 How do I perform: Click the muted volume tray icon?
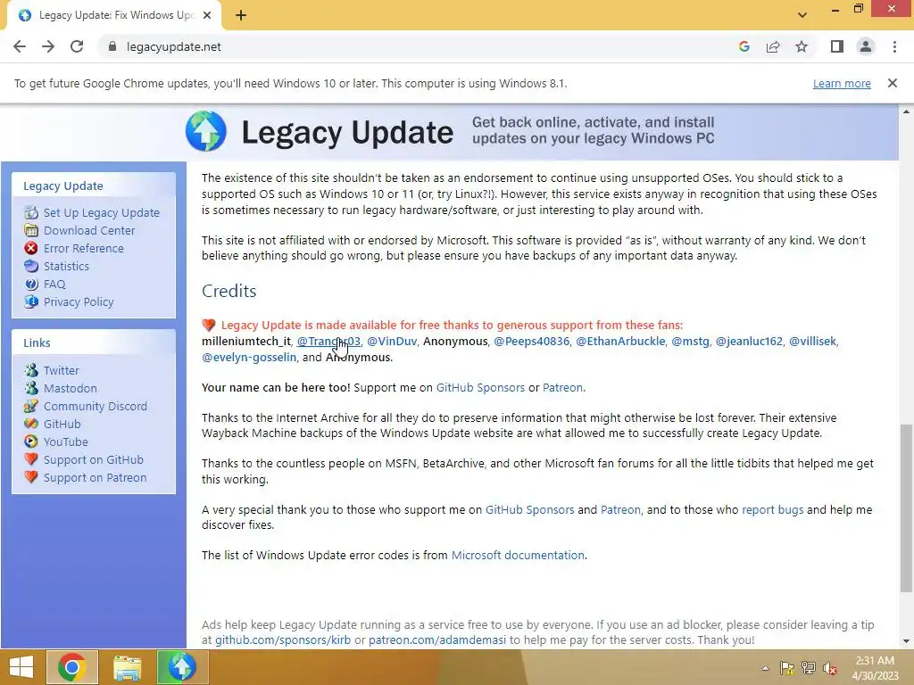click(830, 668)
